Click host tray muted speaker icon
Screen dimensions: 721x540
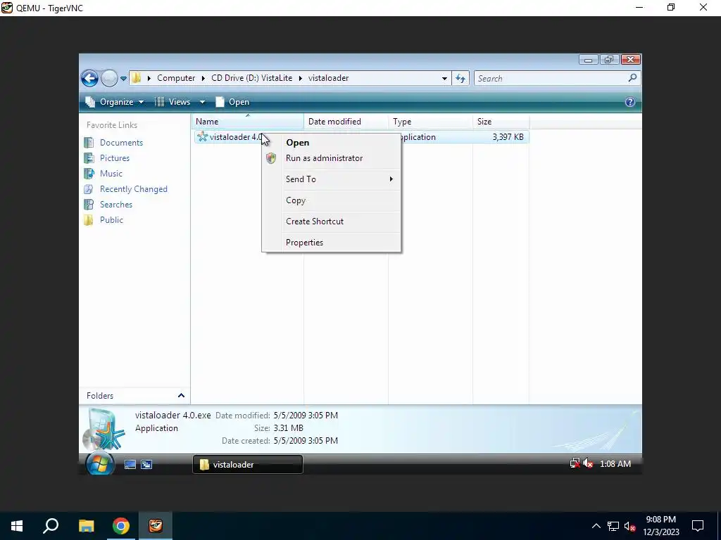630,526
